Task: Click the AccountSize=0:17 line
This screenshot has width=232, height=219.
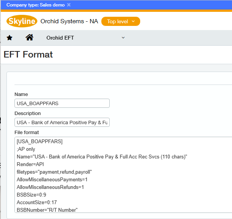Action: [37, 202]
